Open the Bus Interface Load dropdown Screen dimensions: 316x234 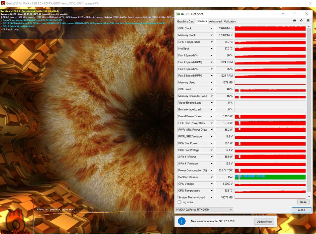[x=212, y=109]
